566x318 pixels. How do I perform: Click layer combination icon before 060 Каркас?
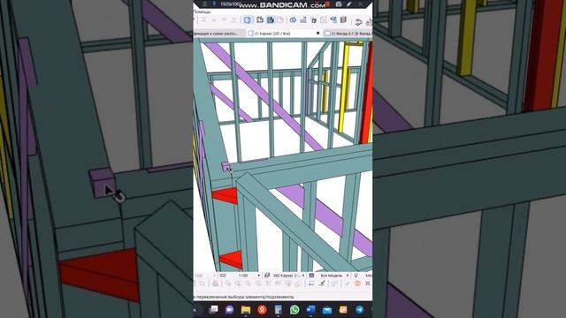click(x=267, y=275)
